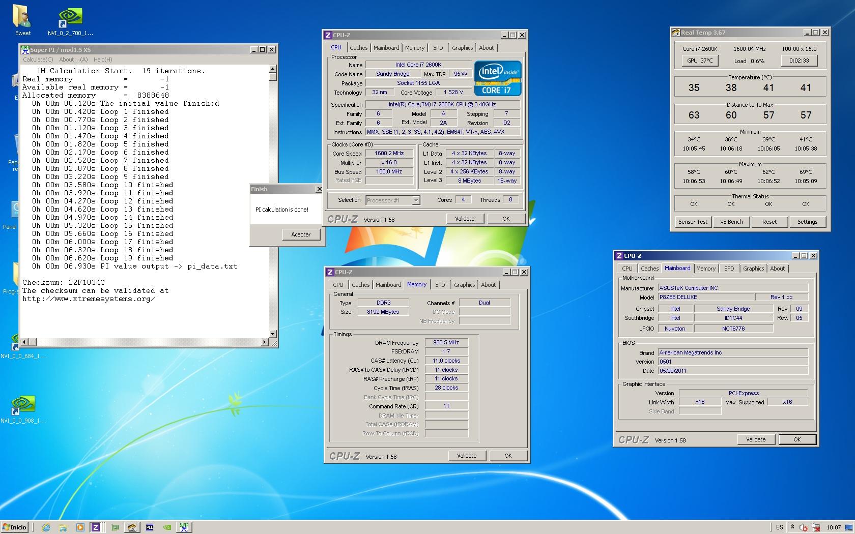This screenshot has height=534, width=855.
Task: Click the PLL taskbar icon
Action: pos(150,527)
